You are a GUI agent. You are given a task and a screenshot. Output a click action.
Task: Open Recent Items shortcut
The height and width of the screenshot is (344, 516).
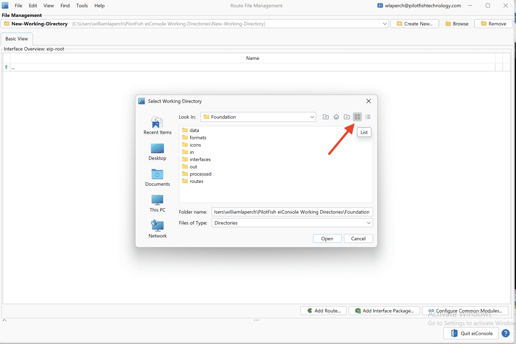click(158, 126)
